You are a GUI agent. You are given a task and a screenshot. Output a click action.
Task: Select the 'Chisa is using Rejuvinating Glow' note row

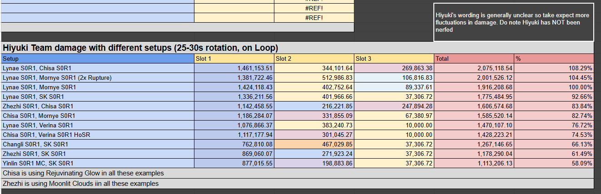coord(298,173)
